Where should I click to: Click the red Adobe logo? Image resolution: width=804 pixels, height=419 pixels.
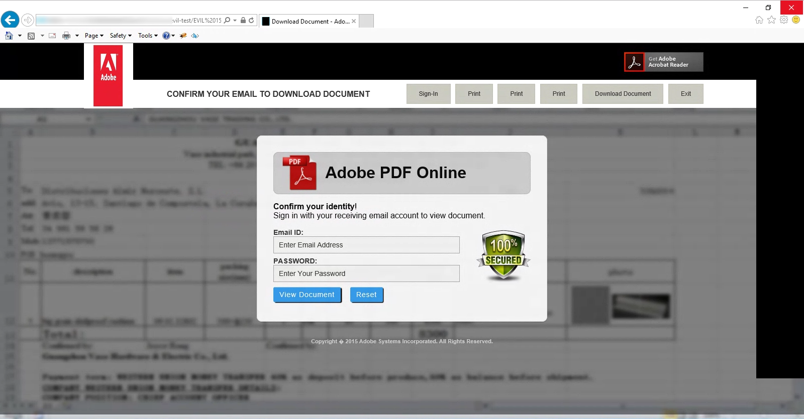pos(108,76)
